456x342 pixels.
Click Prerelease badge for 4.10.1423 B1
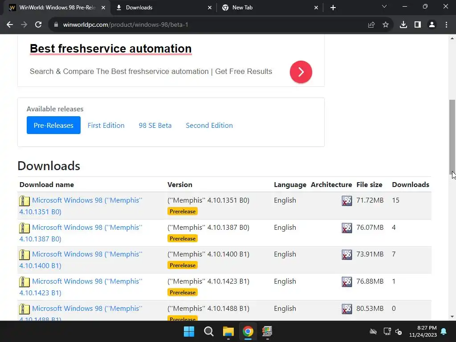pos(183,292)
